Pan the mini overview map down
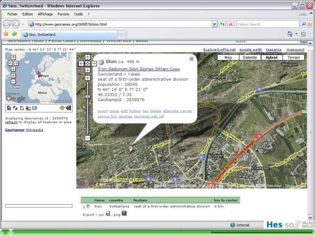315x236 pixels. pyautogui.click(x=13, y=69)
